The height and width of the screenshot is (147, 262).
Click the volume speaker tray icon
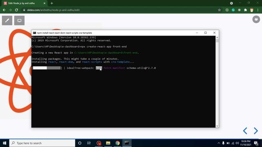coord(237,143)
